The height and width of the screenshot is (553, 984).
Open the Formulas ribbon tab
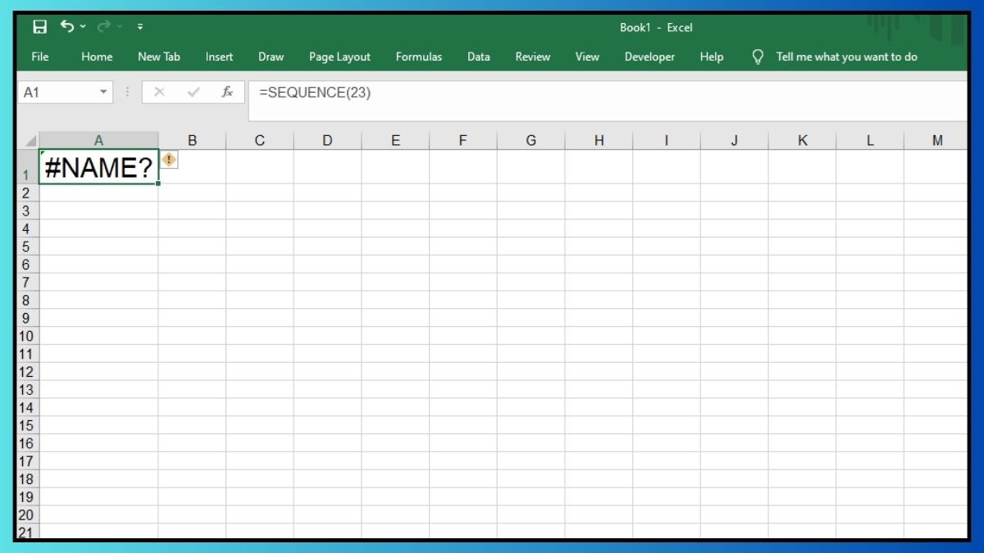click(x=418, y=57)
